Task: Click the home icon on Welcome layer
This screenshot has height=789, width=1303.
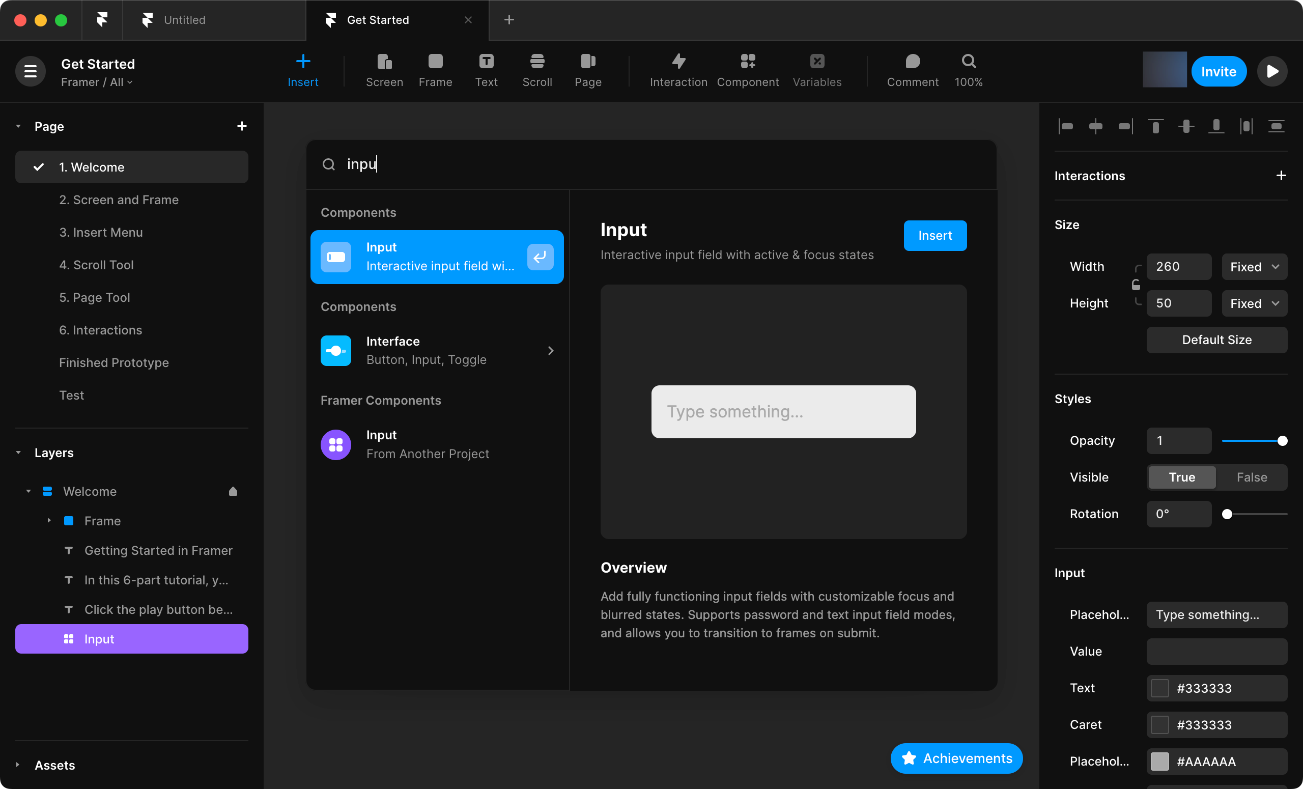Action: (x=233, y=491)
